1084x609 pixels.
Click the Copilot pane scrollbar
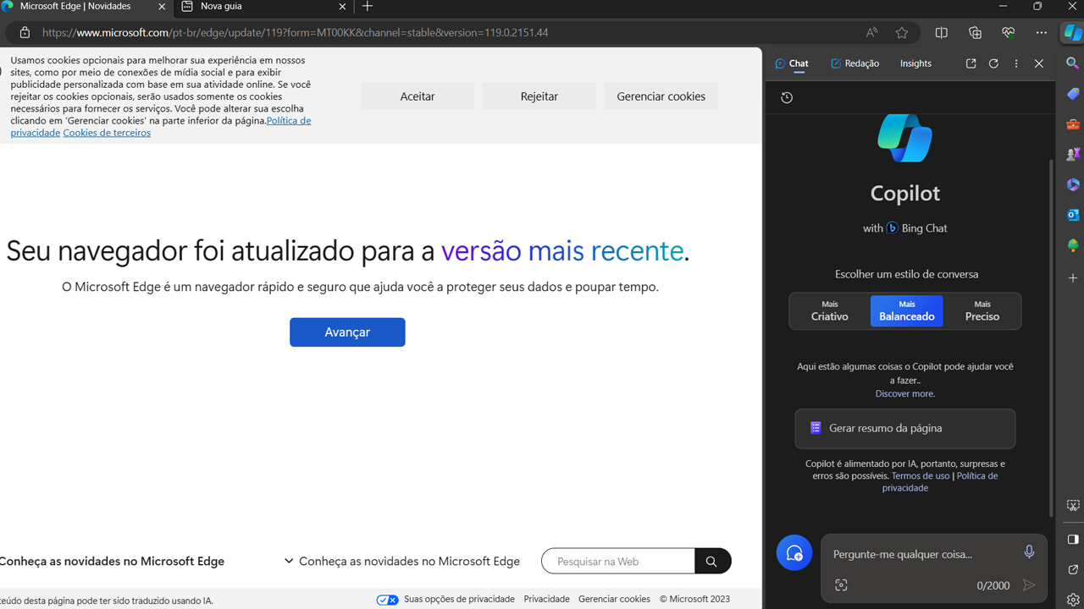[1052, 338]
